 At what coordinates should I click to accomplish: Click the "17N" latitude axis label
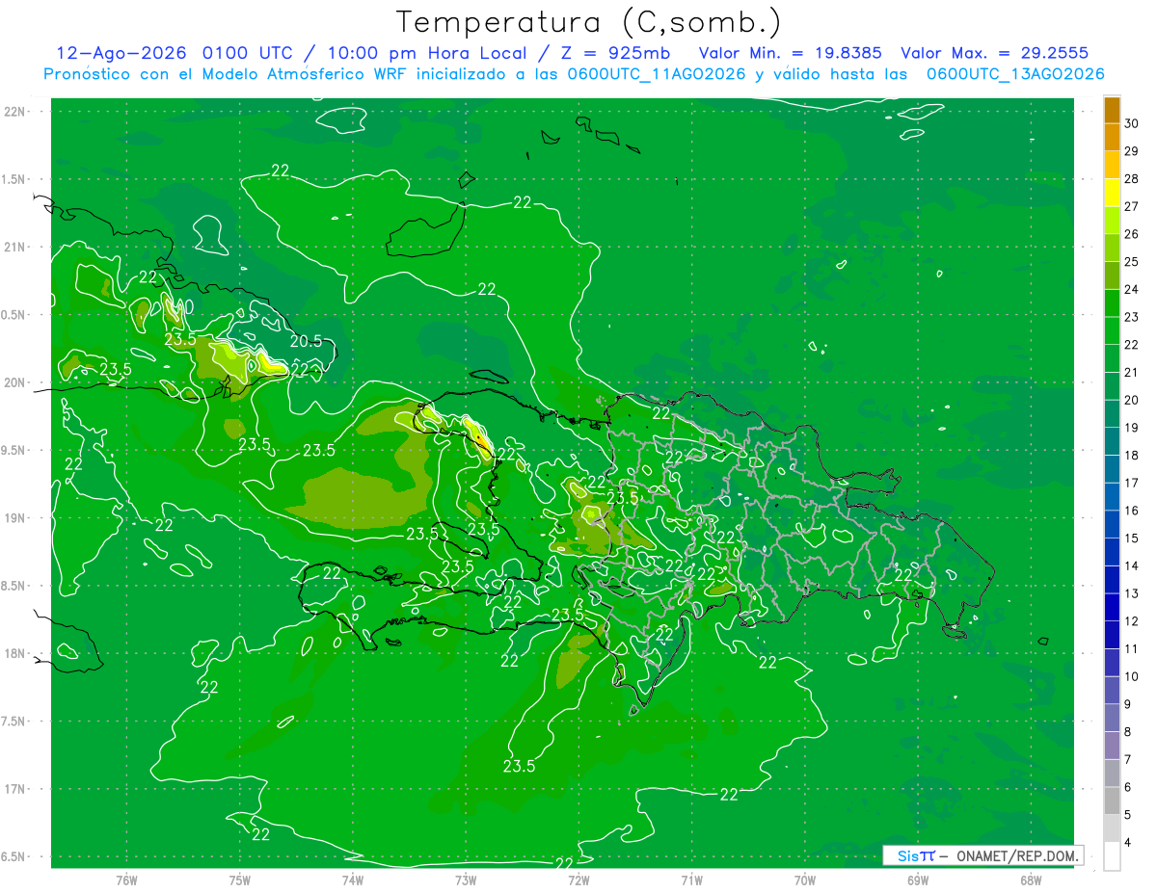[x=13, y=789]
